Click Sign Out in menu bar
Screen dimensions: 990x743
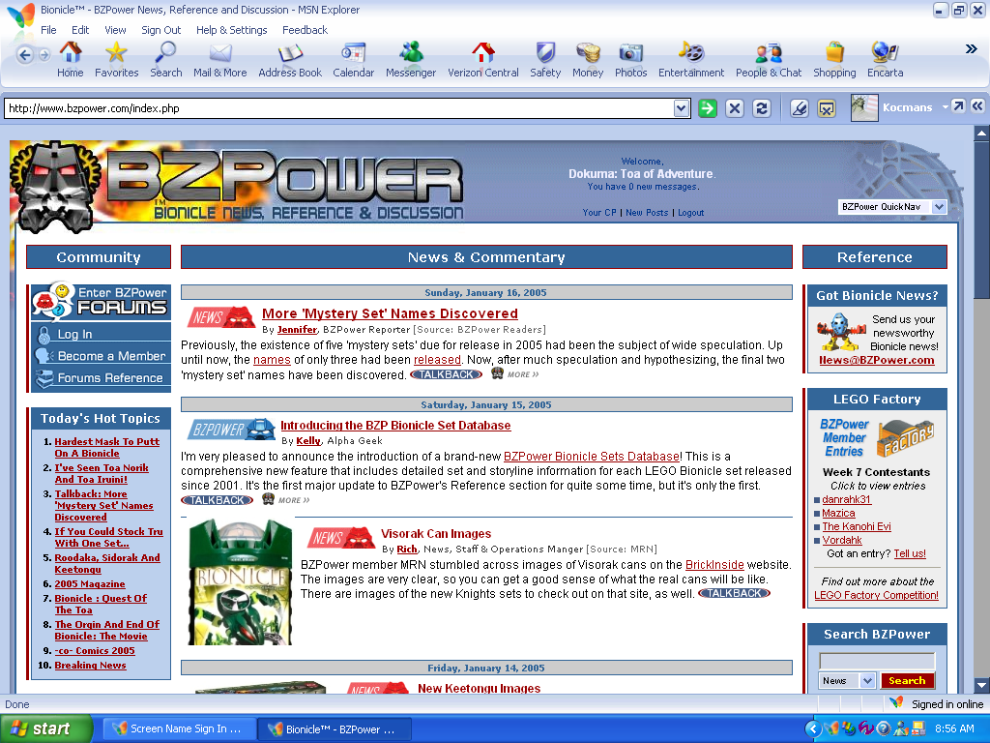(x=161, y=30)
